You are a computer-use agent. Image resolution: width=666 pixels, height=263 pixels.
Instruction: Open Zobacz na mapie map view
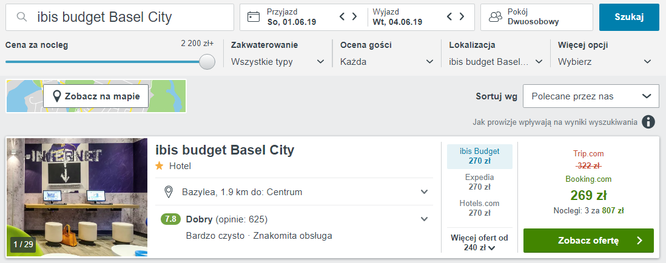96,96
